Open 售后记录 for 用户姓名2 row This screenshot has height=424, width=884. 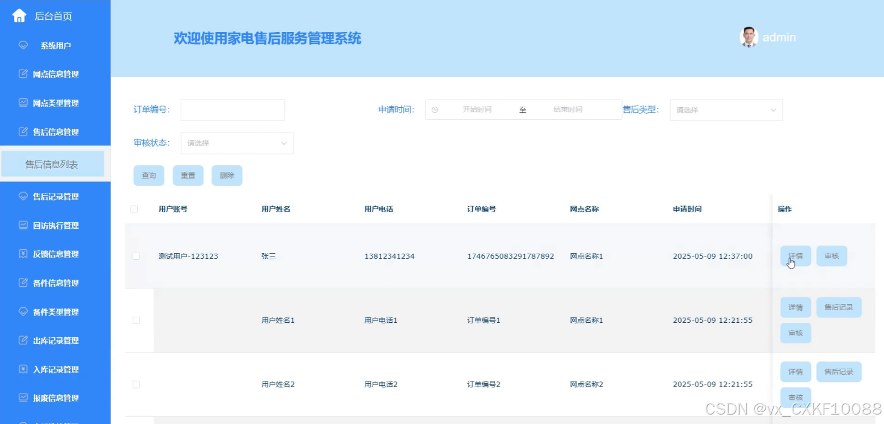pyautogui.click(x=839, y=371)
